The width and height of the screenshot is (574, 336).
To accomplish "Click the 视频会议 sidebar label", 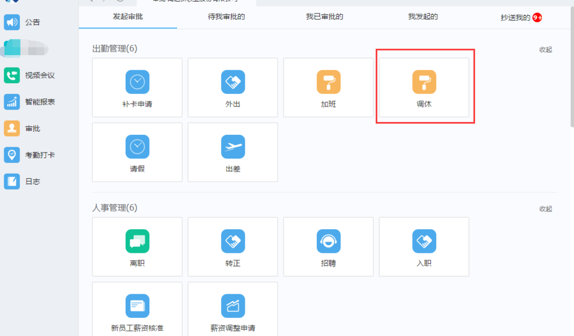I will (40, 75).
